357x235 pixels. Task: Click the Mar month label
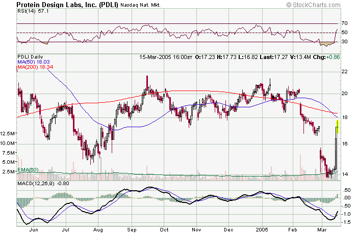point(322,230)
